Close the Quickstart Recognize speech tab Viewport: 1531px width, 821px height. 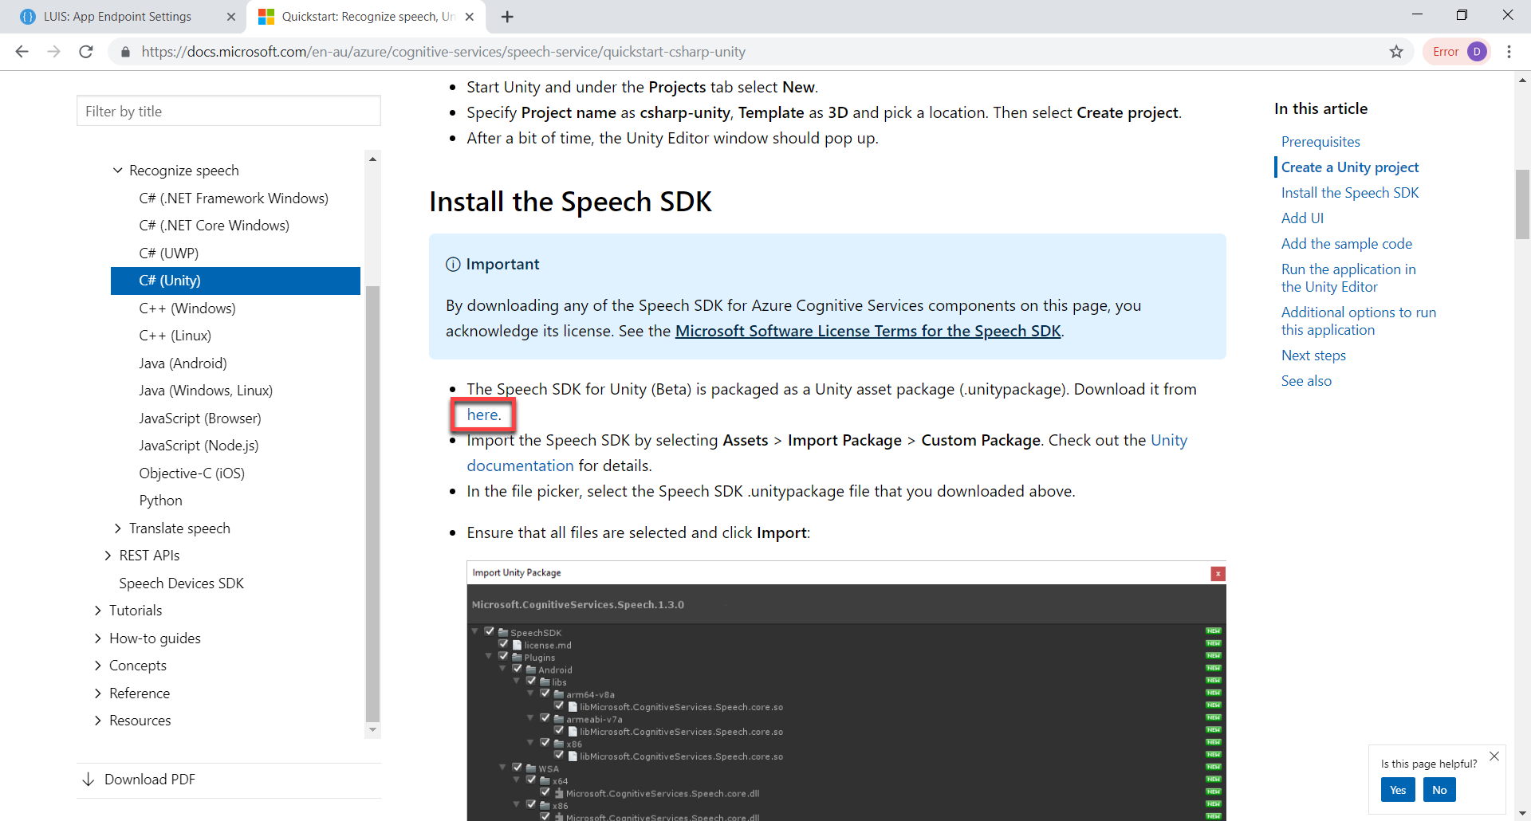pyautogui.click(x=470, y=17)
